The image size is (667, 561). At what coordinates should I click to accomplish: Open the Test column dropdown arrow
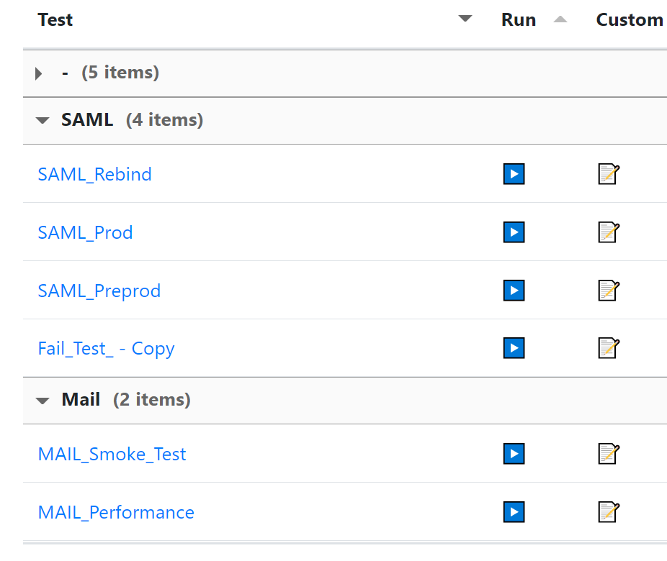465,19
